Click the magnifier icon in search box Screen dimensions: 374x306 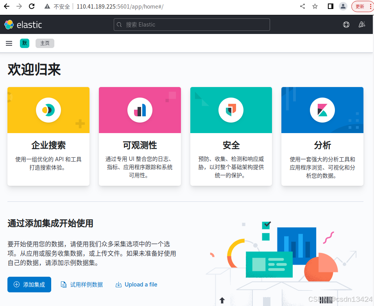click(119, 25)
